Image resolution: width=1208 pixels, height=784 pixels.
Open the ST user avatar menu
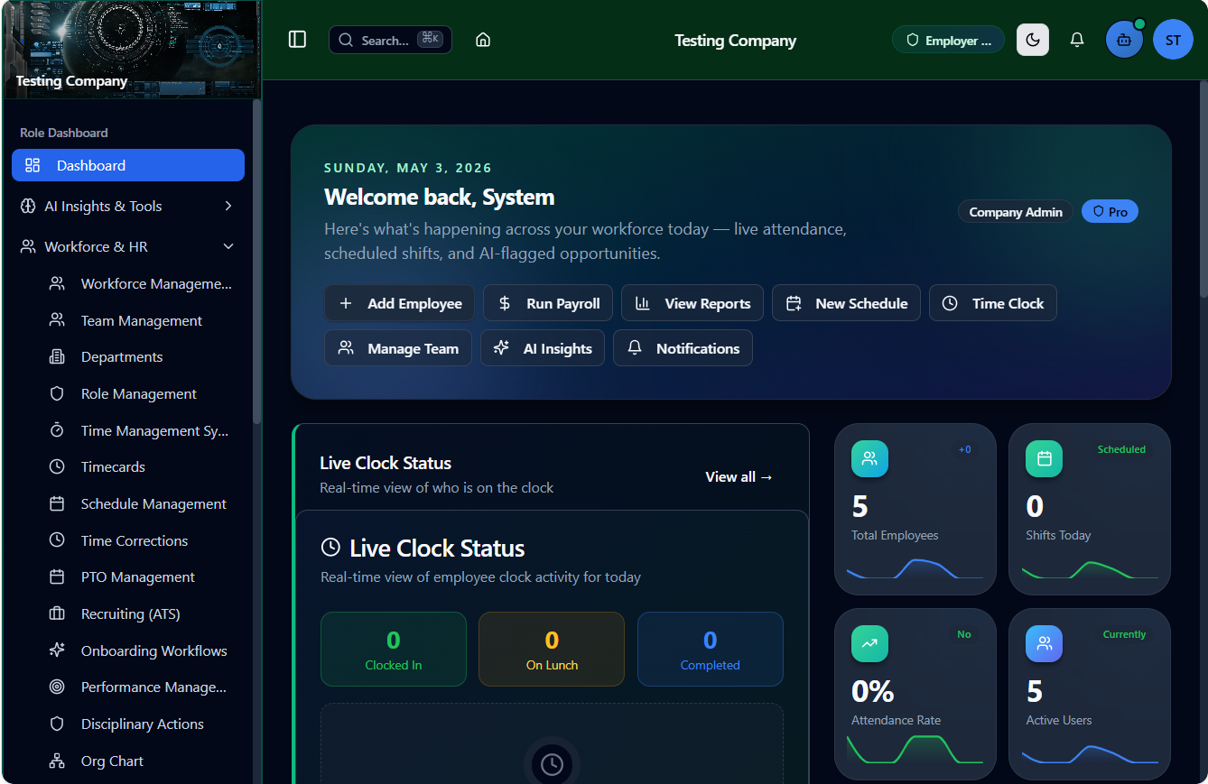tap(1173, 40)
